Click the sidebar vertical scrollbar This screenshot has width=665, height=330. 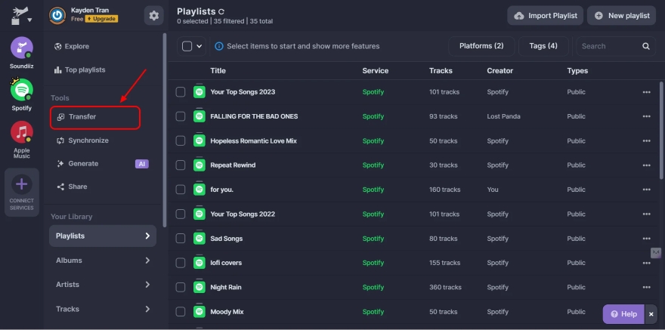coord(165,130)
